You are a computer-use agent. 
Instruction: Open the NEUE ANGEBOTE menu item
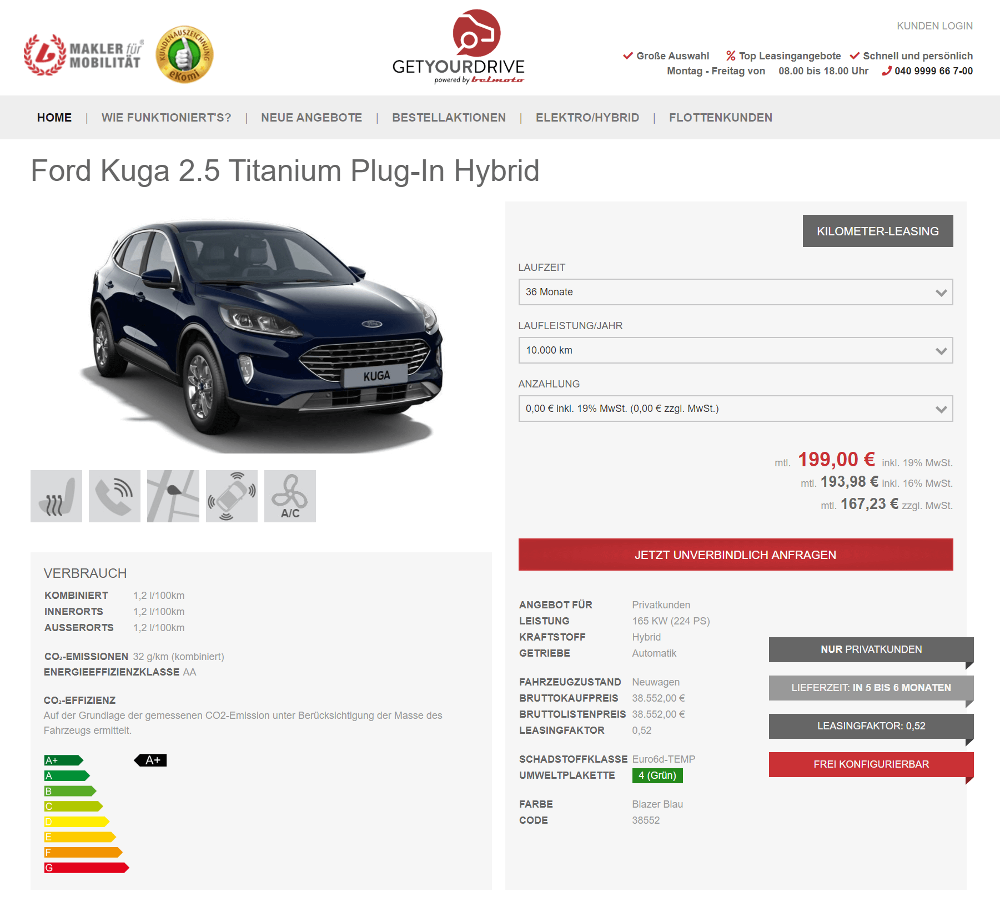click(x=311, y=118)
